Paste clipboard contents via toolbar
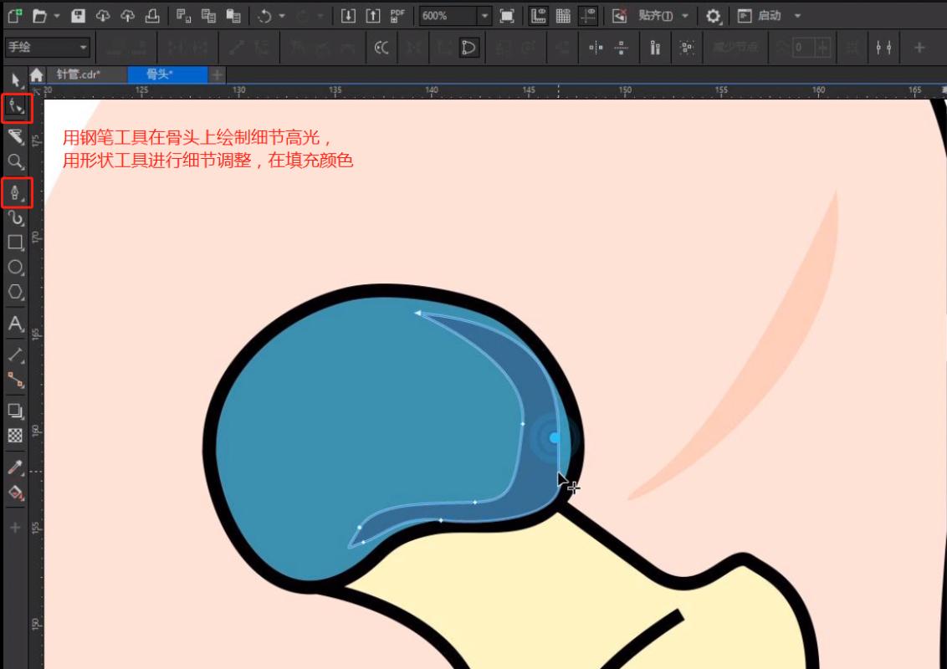 233,16
